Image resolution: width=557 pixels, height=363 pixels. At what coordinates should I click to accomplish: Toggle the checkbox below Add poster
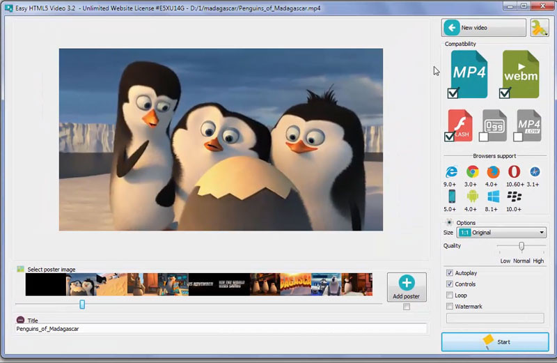407,307
